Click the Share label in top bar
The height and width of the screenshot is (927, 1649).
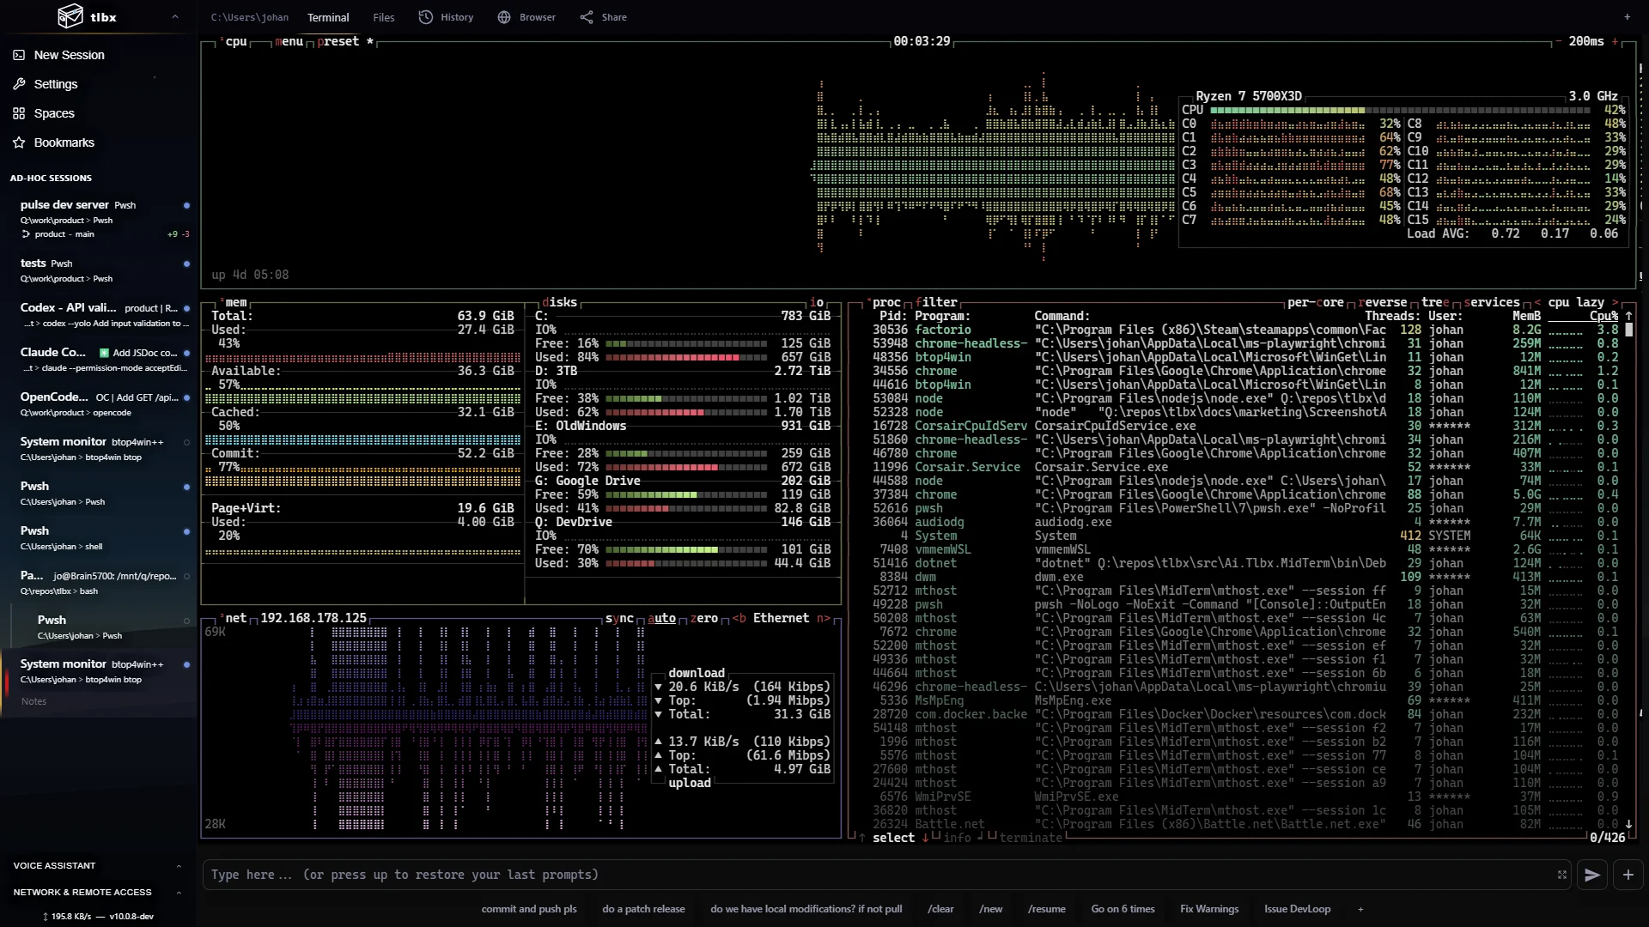click(x=614, y=17)
